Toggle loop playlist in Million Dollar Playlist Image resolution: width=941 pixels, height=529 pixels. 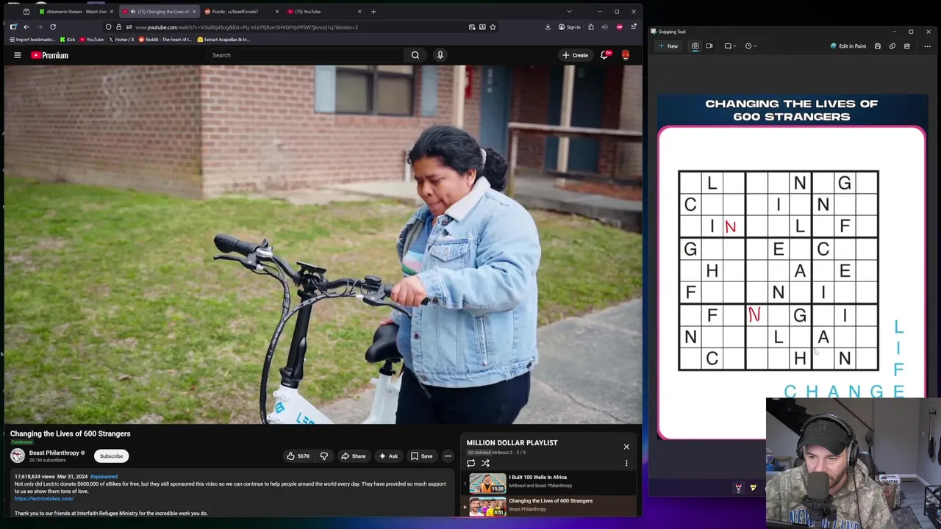(x=470, y=463)
